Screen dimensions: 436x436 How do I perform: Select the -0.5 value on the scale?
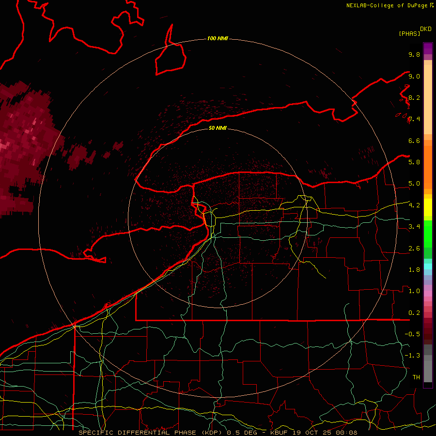412,334
